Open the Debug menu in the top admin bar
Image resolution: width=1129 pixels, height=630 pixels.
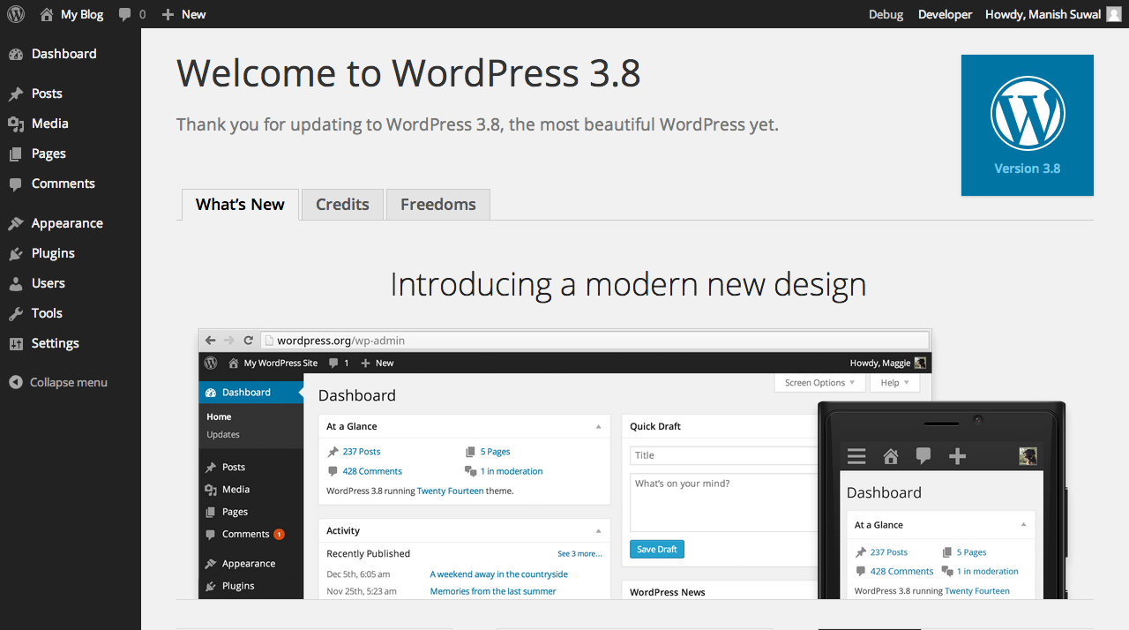pyautogui.click(x=886, y=14)
